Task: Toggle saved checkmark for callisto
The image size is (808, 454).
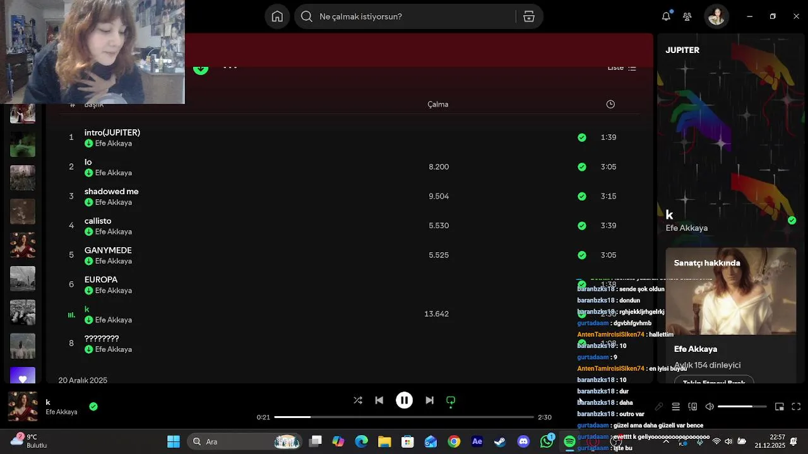Action: tap(582, 226)
